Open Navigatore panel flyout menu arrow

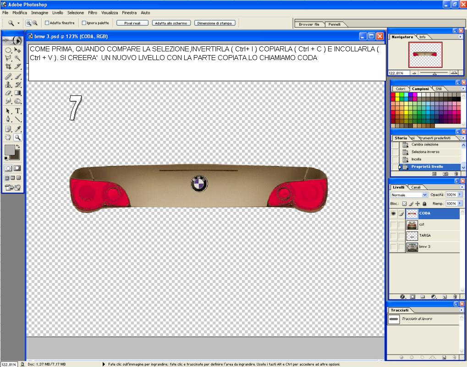coord(461,37)
